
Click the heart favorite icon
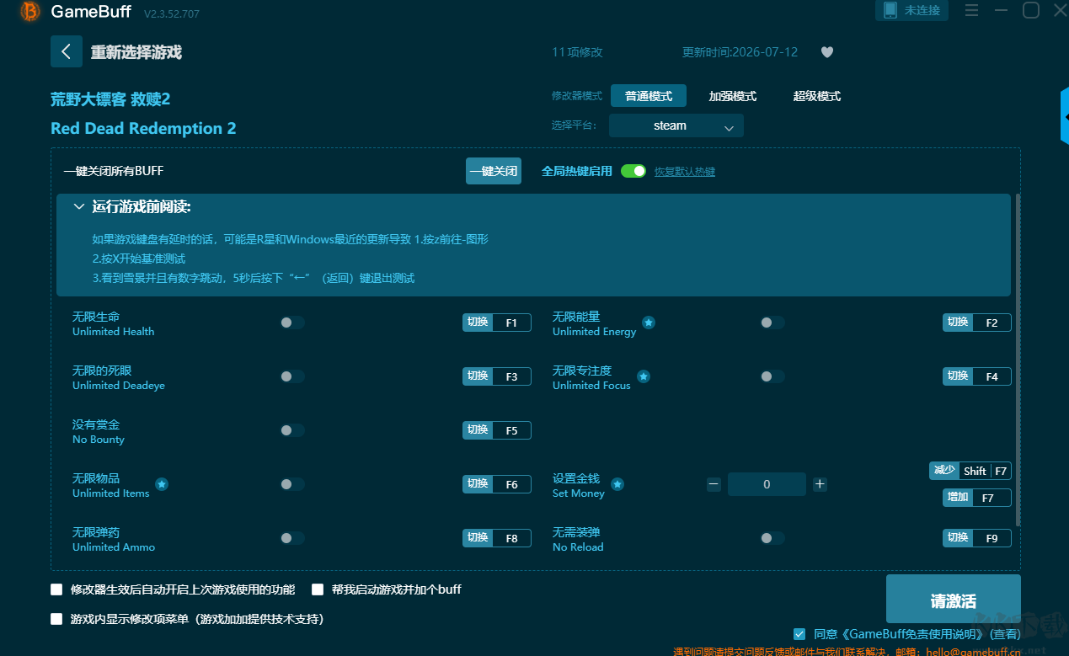click(x=827, y=52)
